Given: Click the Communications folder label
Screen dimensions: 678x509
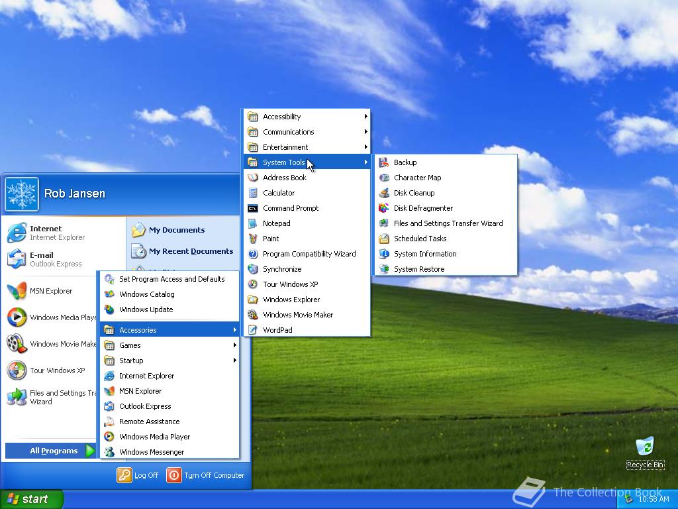Looking at the screenshot, I should [x=289, y=132].
